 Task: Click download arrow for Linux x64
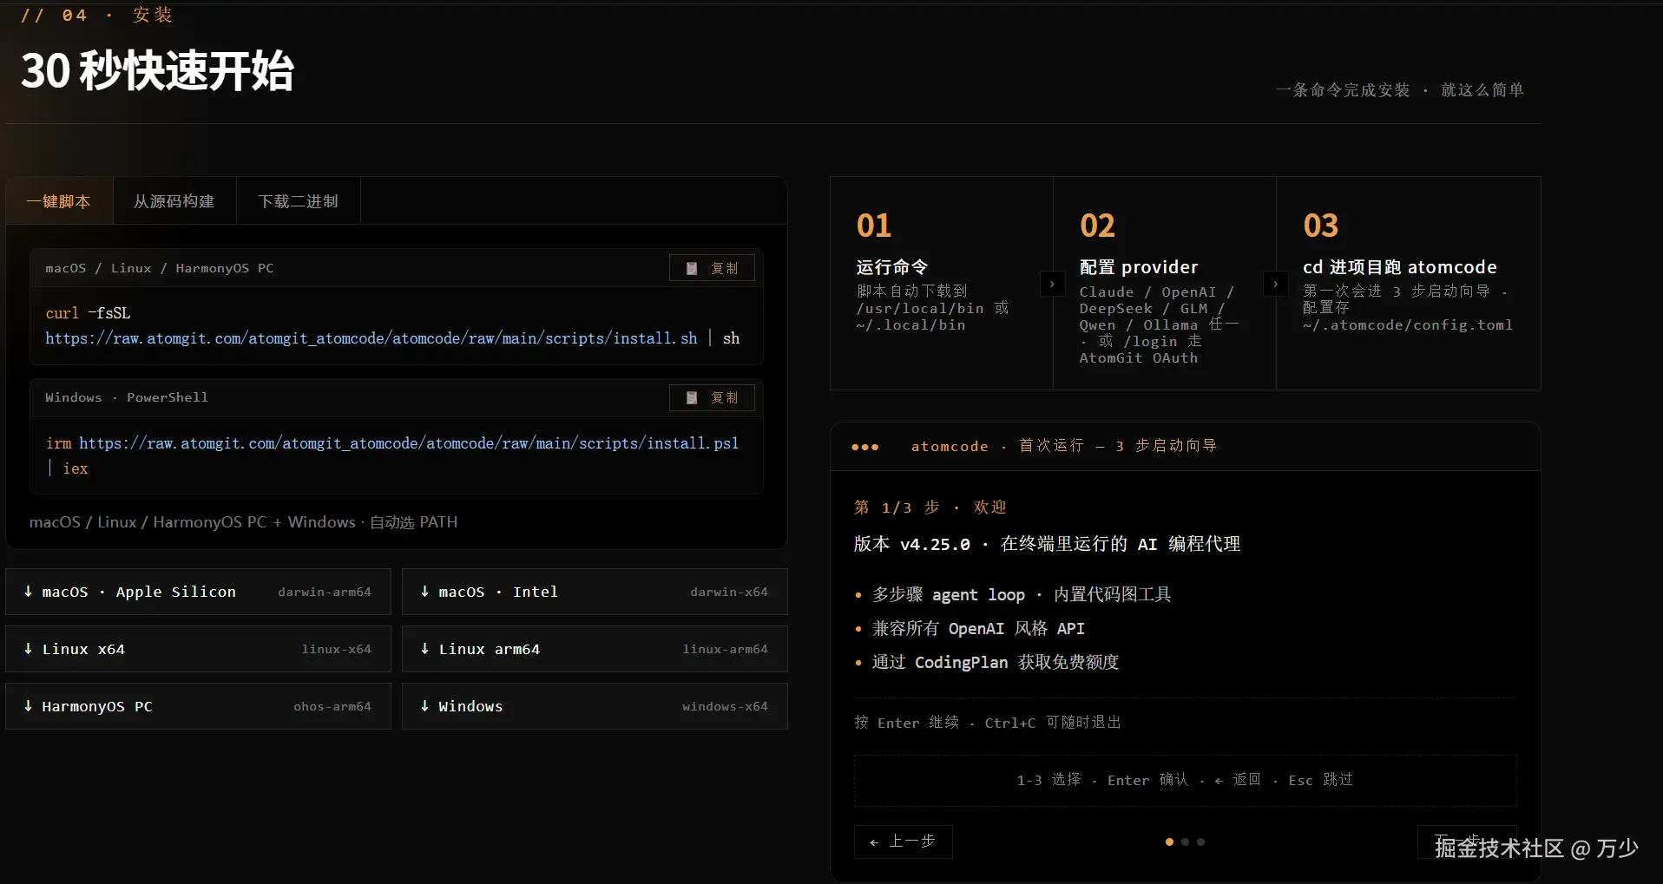(x=28, y=649)
